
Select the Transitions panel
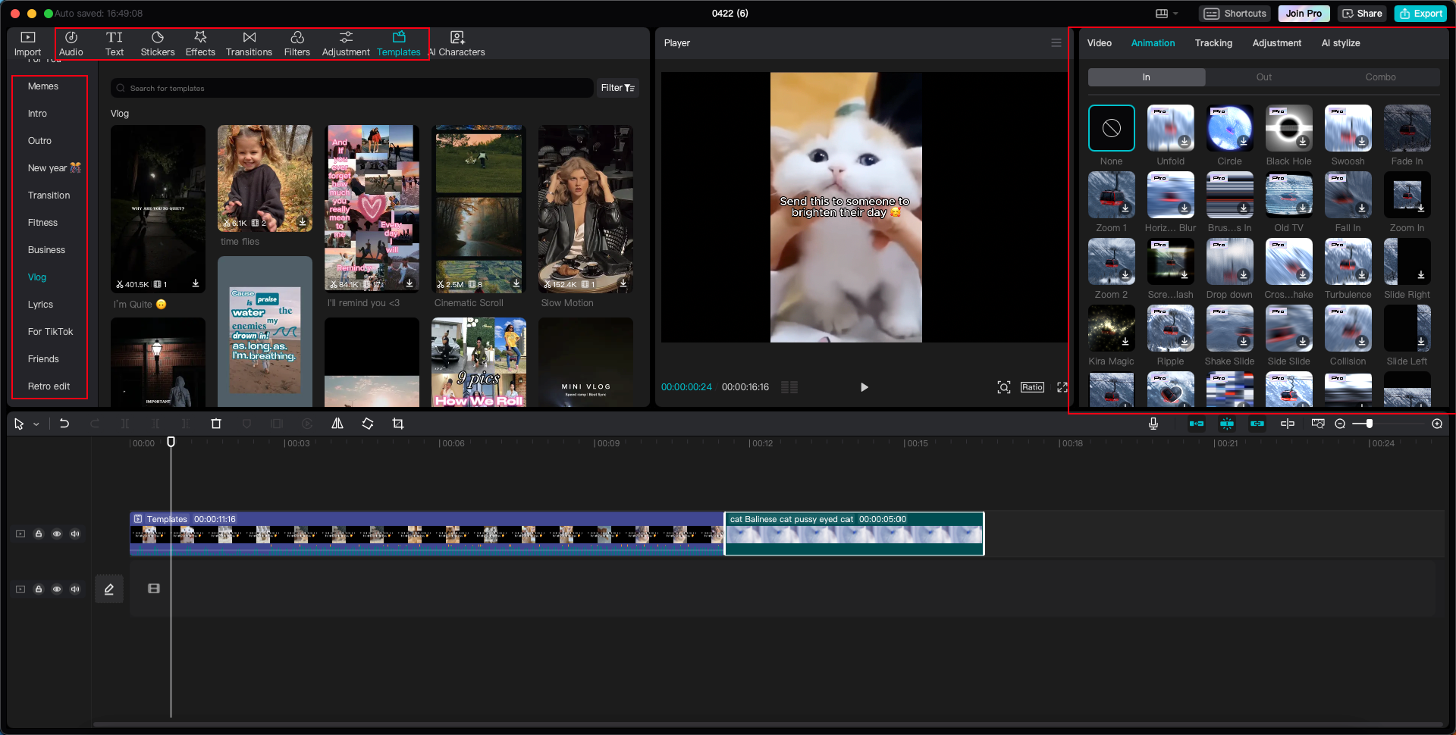249,43
